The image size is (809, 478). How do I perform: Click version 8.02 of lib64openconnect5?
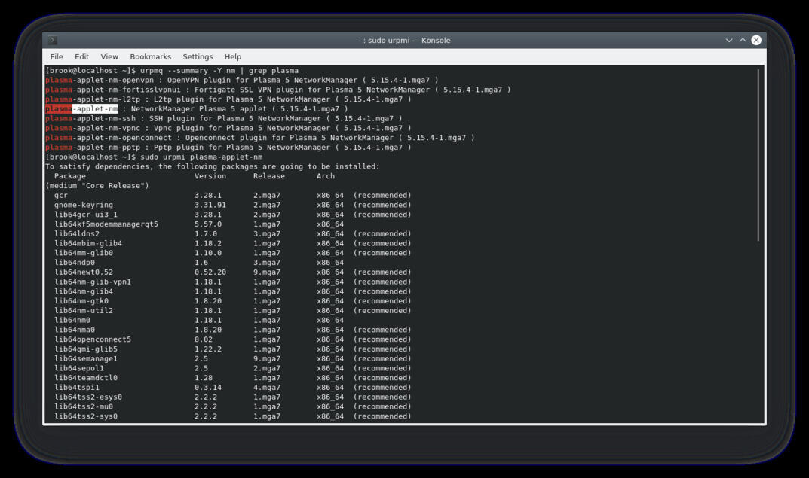click(204, 339)
